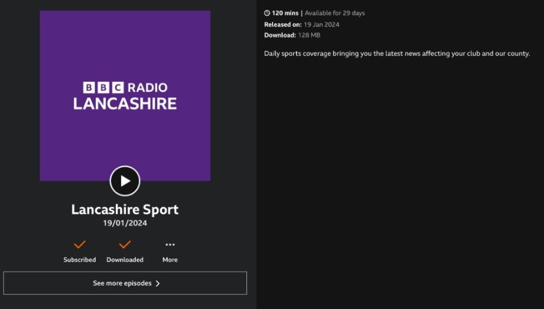Viewport: 544px width, 309px height.
Task: Click the BBC blocks logo in artwork
Action: tap(103, 87)
